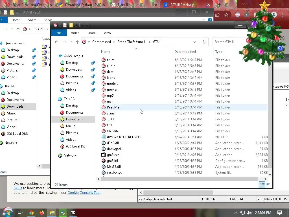The height and width of the screenshot is (217, 289).
Task: Sort files by Type column
Action: (219, 52)
